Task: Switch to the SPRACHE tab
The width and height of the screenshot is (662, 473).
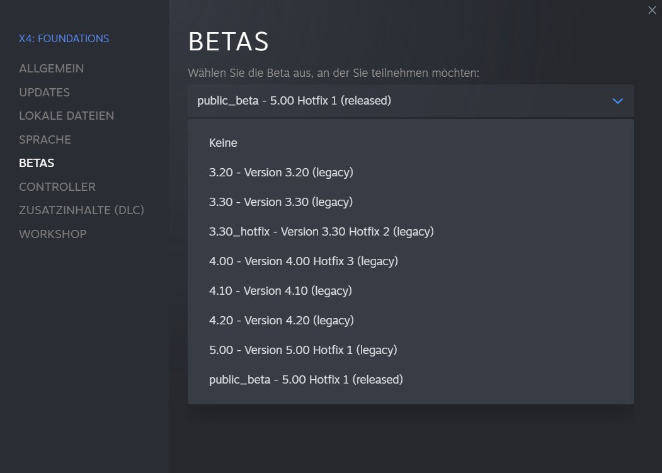Action: point(45,139)
